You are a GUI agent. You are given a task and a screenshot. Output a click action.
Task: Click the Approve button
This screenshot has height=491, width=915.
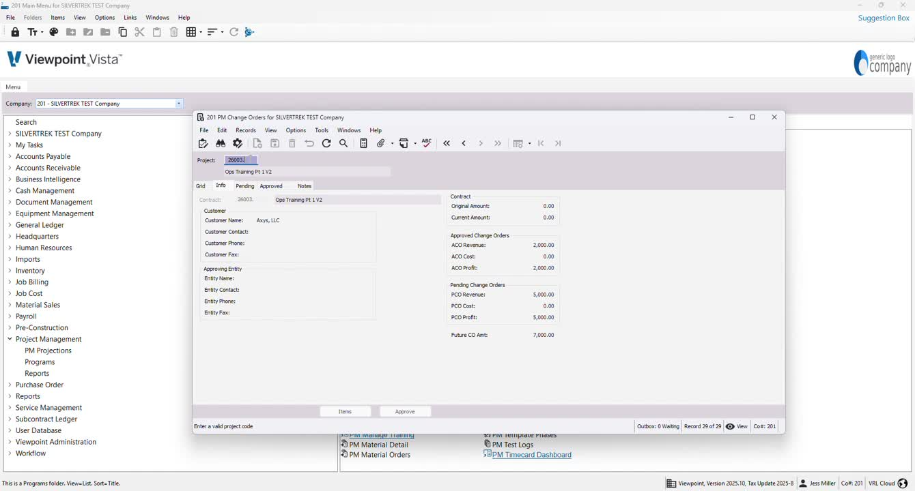(405, 412)
